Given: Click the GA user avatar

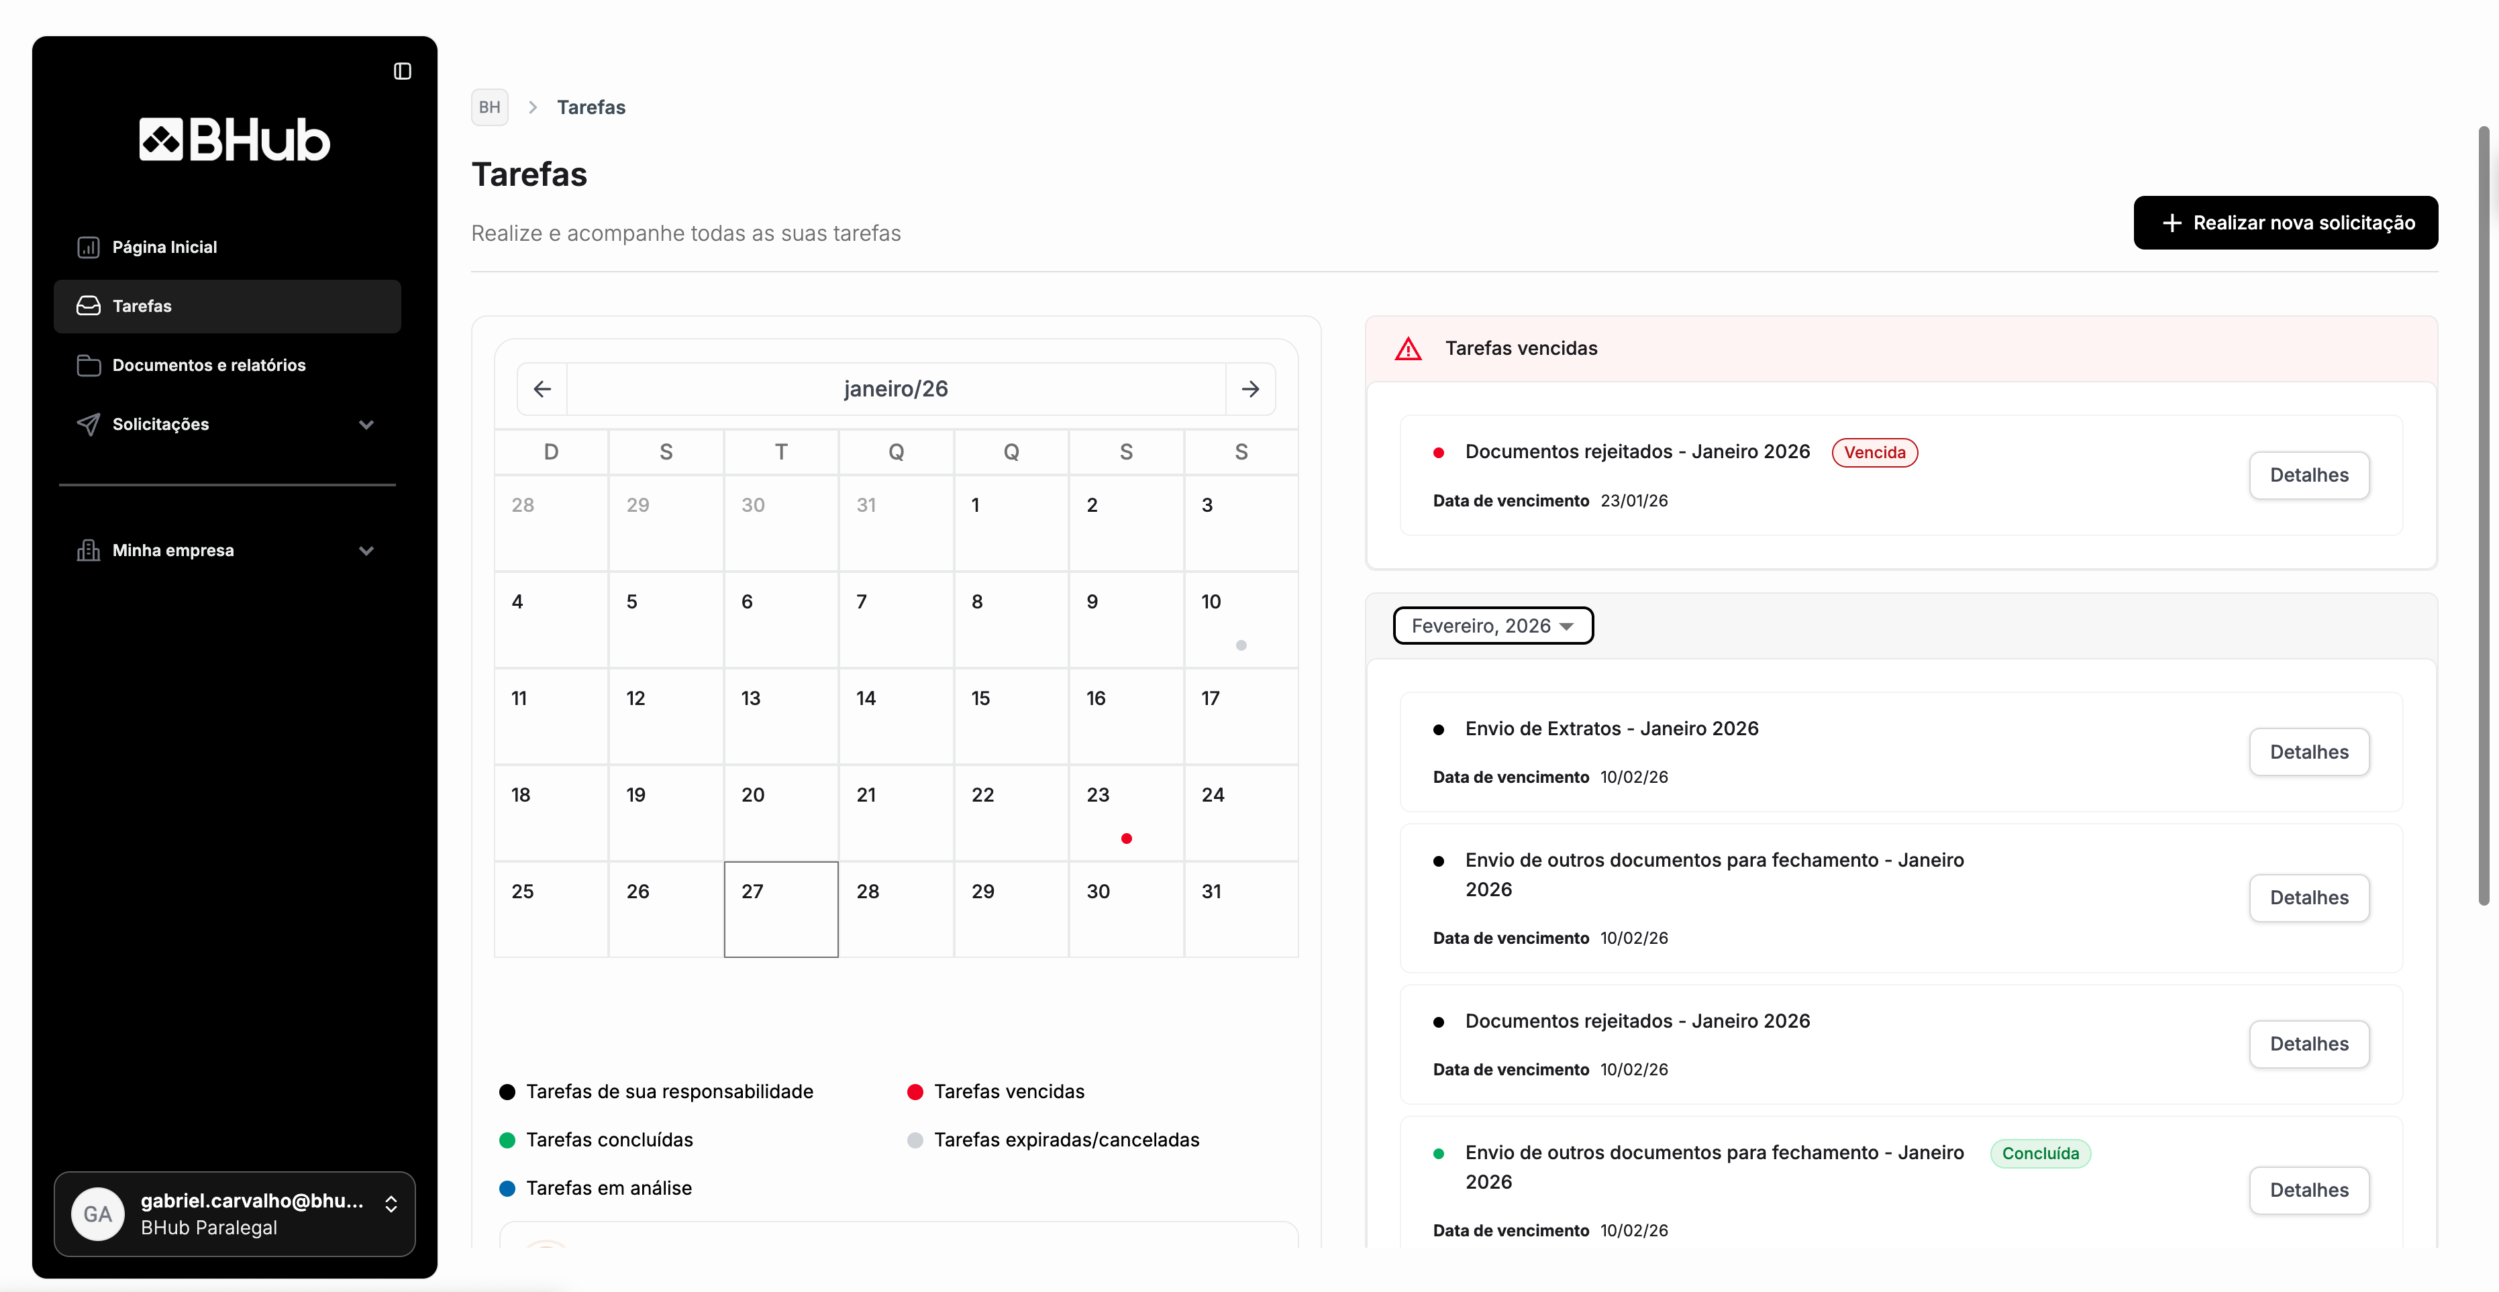Looking at the screenshot, I should click(x=97, y=1214).
